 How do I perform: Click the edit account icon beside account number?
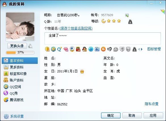tap(127, 15)
